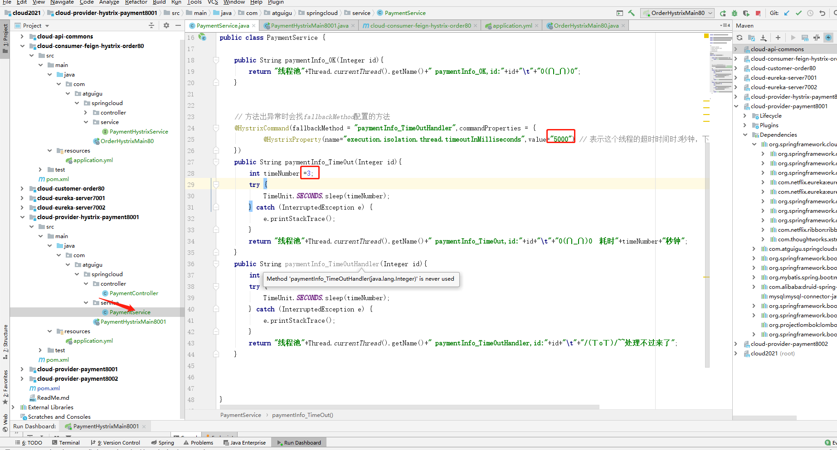Switch to the OrderHystrixMain80.java tab
The width and height of the screenshot is (837, 450).
click(x=586, y=26)
